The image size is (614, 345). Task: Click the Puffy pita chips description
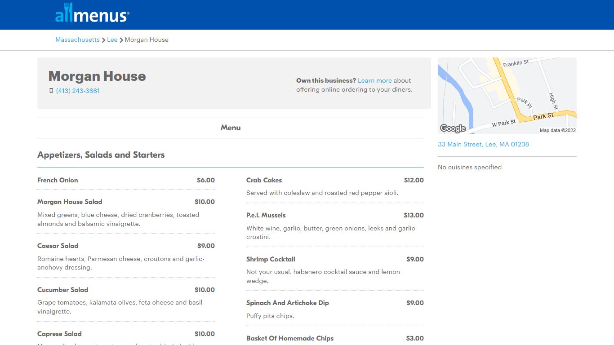click(x=270, y=316)
